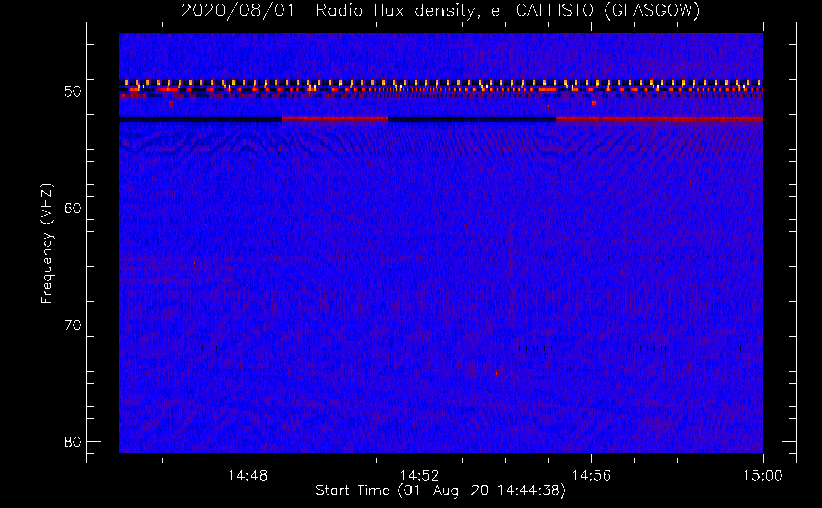Click the date "2020/08/01" in the title

[x=238, y=10]
